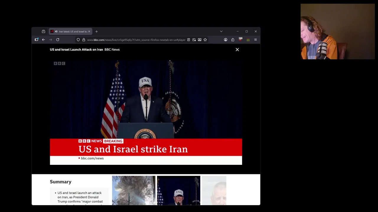Click 'US and Israel Launch Attack on Iran' title
Image resolution: width=378 pixels, height=212 pixels.
(x=76, y=49)
